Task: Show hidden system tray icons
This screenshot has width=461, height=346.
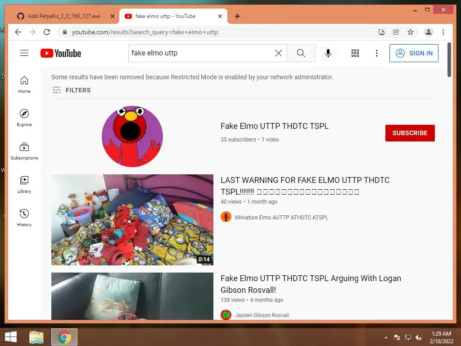Action: 386,337
